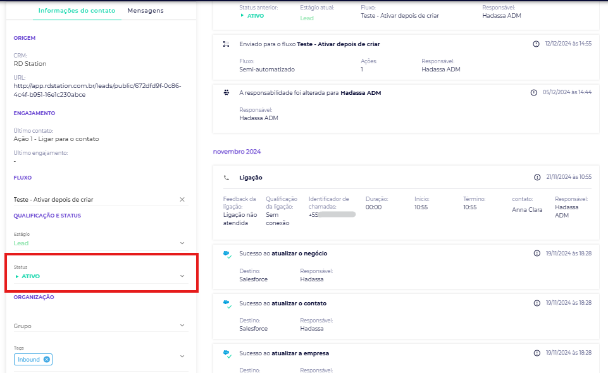Click the responsibility change icon for Hadassa ADM
Image resolution: width=608 pixels, height=373 pixels.
(226, 92)
